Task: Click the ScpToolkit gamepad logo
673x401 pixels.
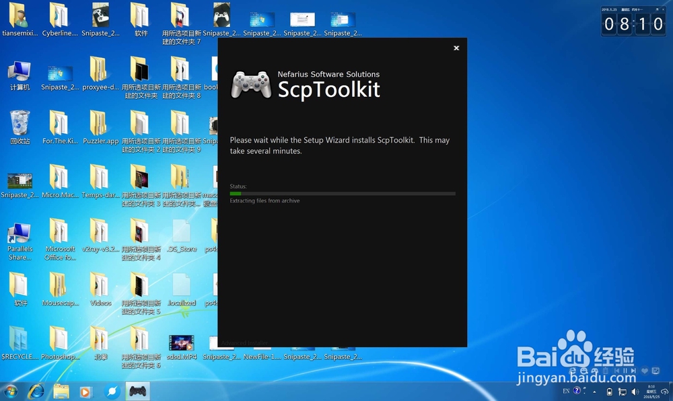Action: (251, 85)
